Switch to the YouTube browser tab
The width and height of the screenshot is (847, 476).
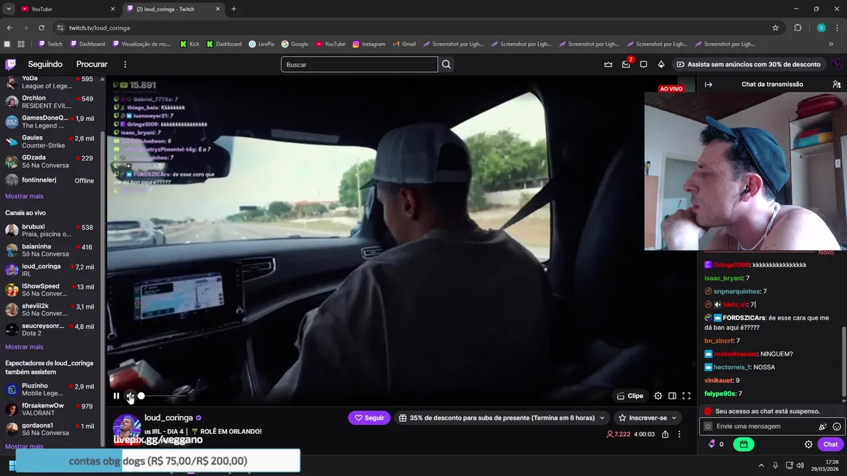tap(66, 9)
